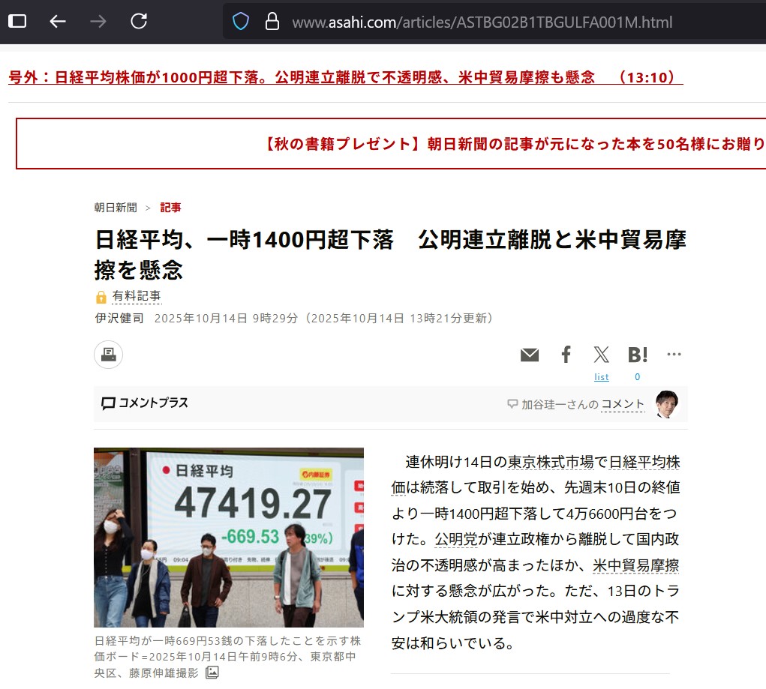Open the sidebar panel icon
Image resolution: width=766 pixels, height=689 pixels.
tap(17, 22)
